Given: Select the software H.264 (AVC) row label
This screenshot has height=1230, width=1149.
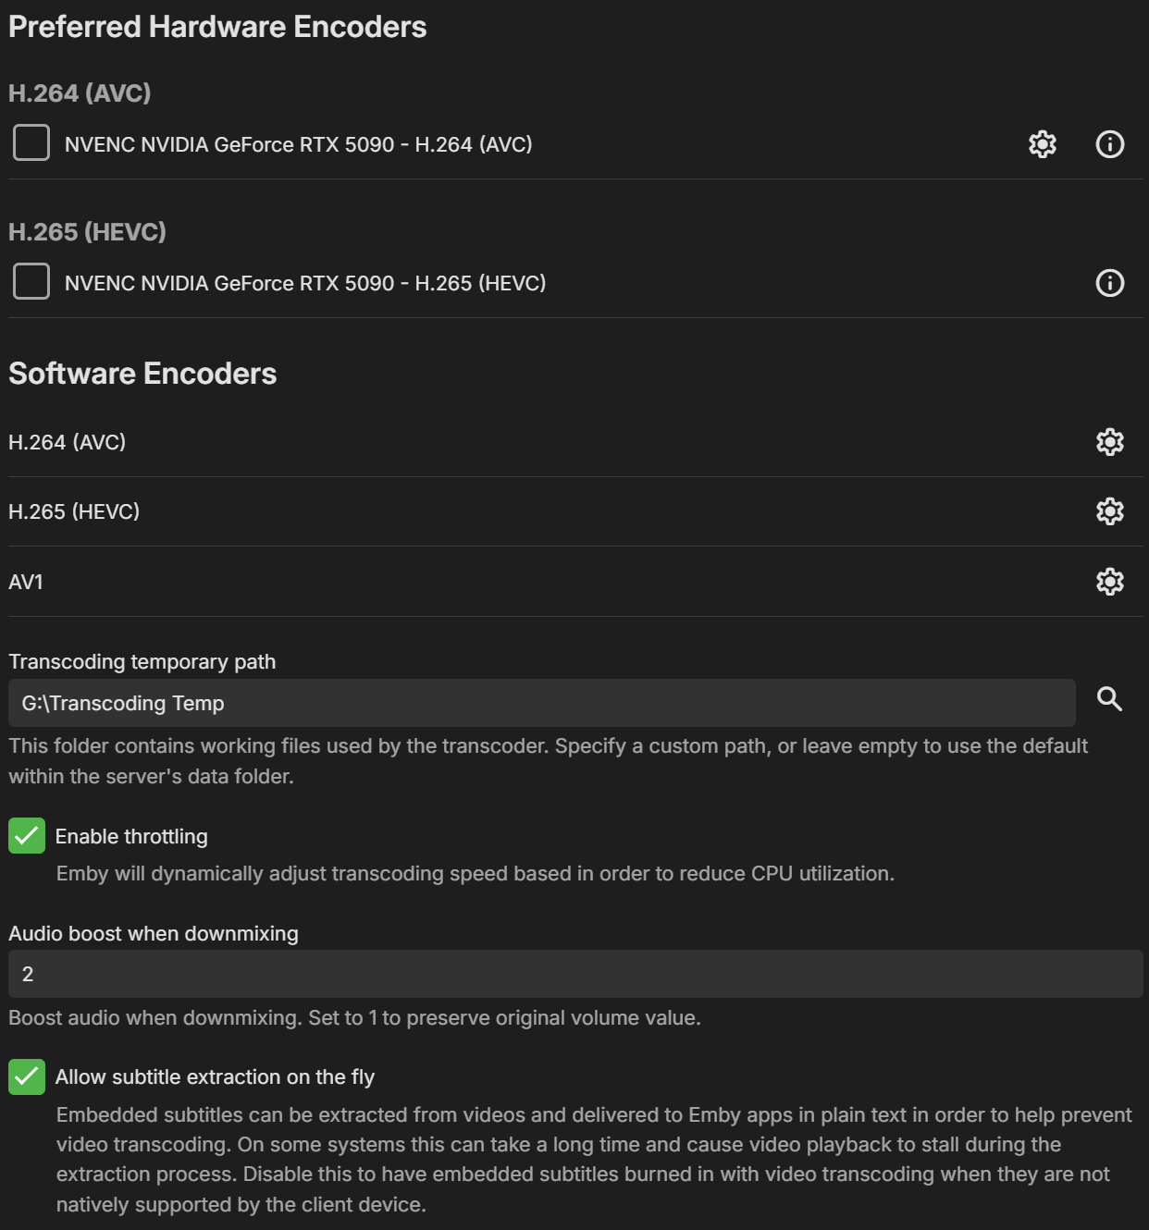Looking at the screenshot, I should pyautogui.click(x=68, y=442).
